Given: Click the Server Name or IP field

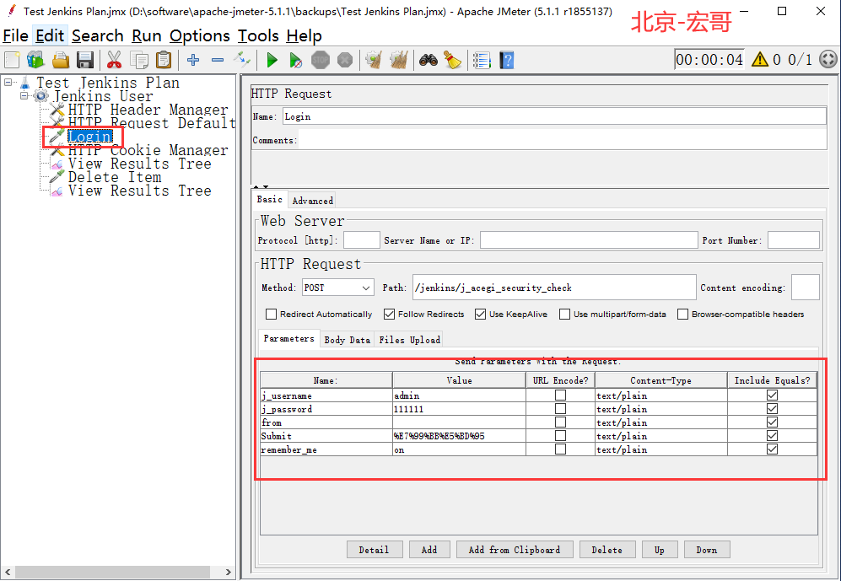Looking at the screenshot, I should 589,240.
